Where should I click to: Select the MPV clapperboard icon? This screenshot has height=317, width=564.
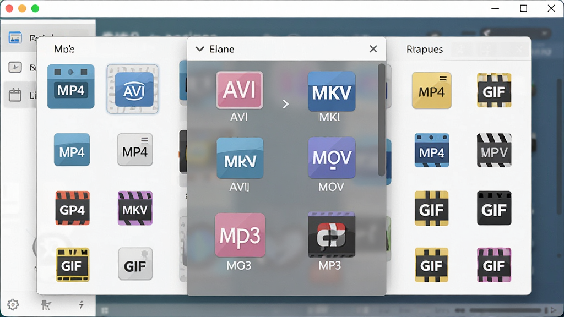point(494,150)
